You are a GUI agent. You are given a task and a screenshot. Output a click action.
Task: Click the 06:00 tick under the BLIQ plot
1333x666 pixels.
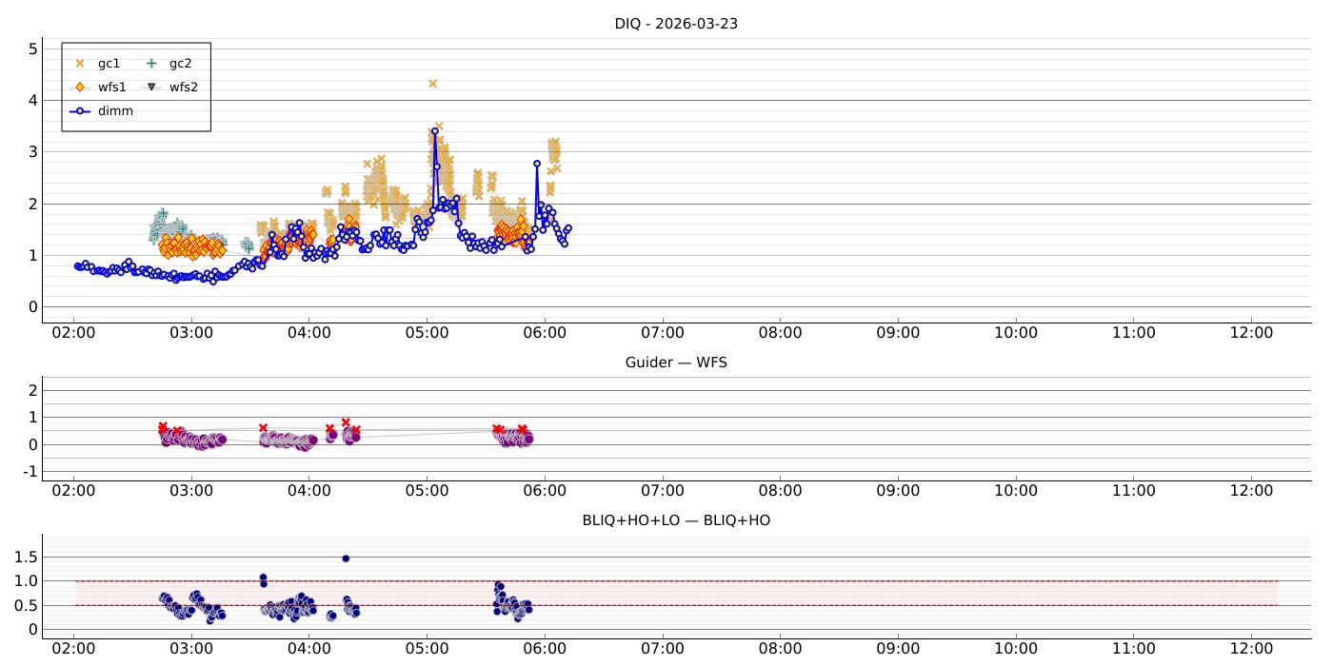point(545,649)
